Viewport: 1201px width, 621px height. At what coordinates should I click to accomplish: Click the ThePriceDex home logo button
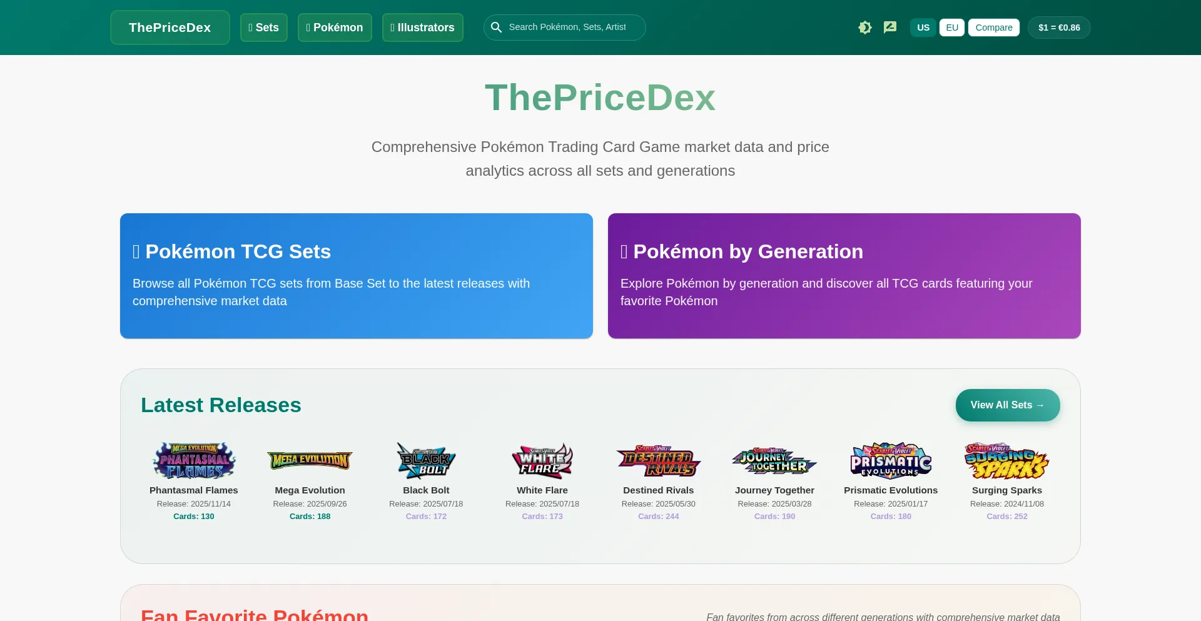point(170,28)
